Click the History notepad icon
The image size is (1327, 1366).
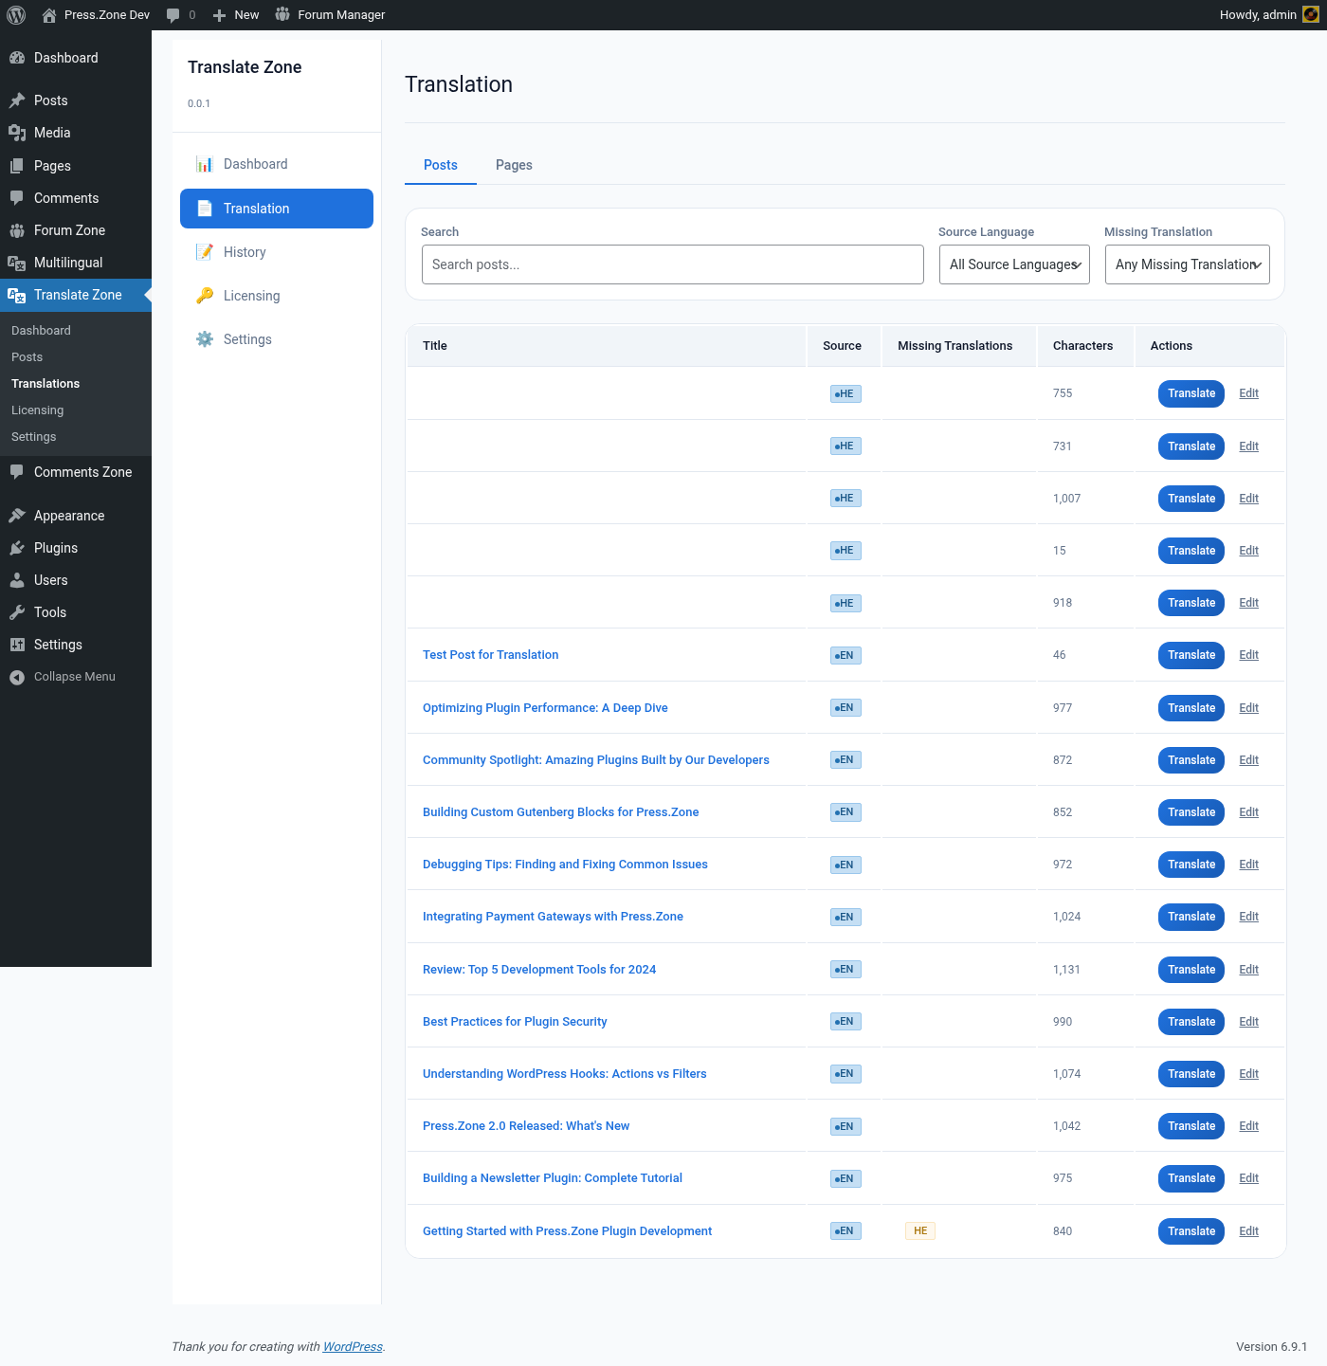[205, 252]
